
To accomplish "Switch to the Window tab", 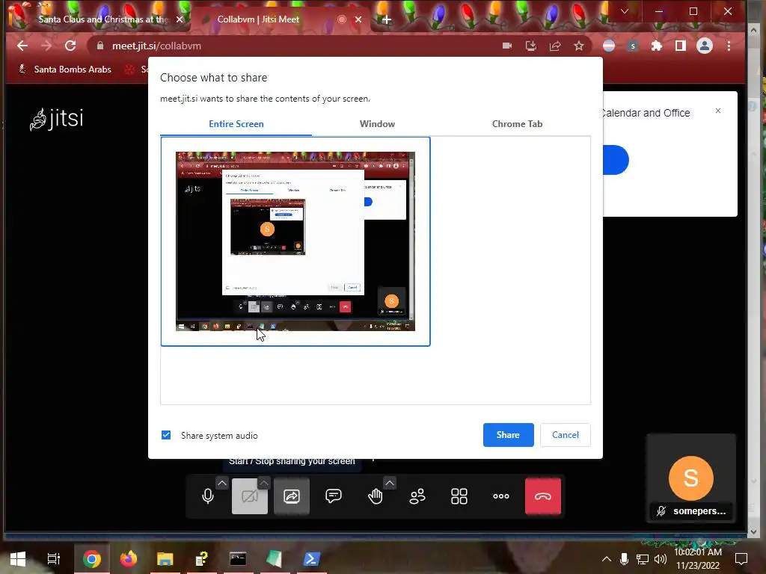I will [377, 124].
